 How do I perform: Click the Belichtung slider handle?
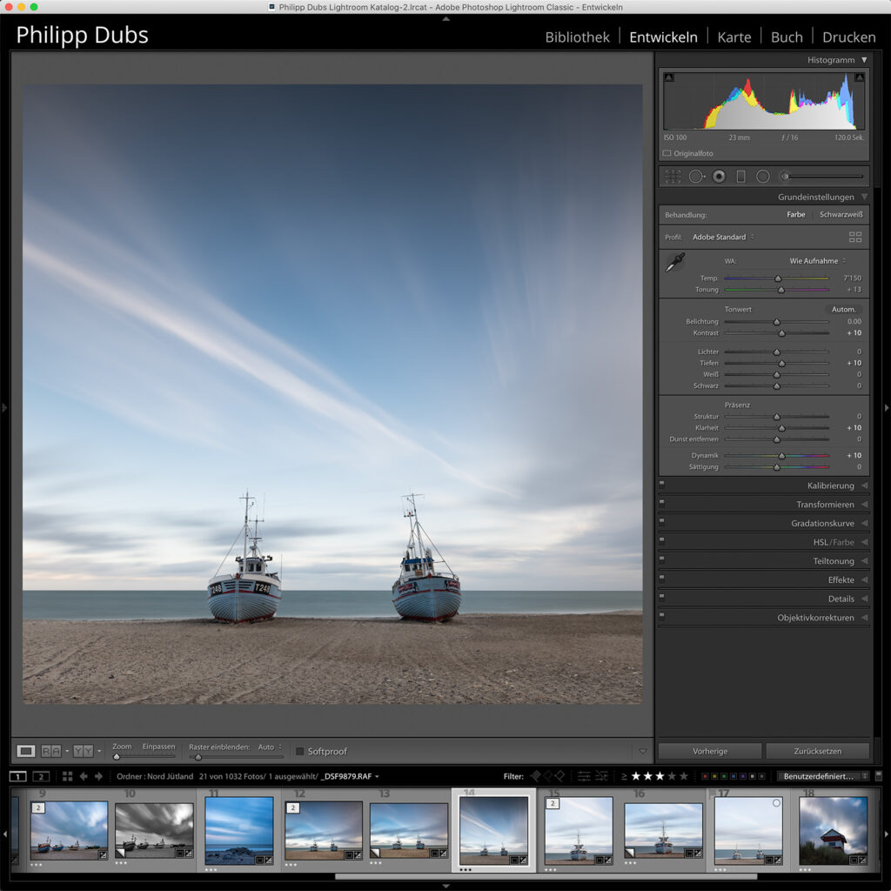point(777,322)
